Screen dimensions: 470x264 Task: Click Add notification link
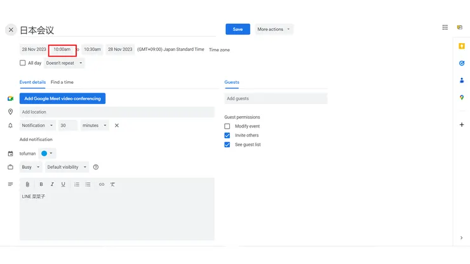click(x=36, y=140)
